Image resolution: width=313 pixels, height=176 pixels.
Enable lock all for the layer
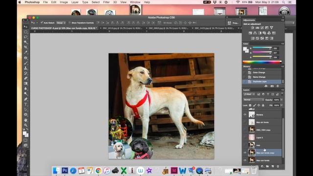263,105
